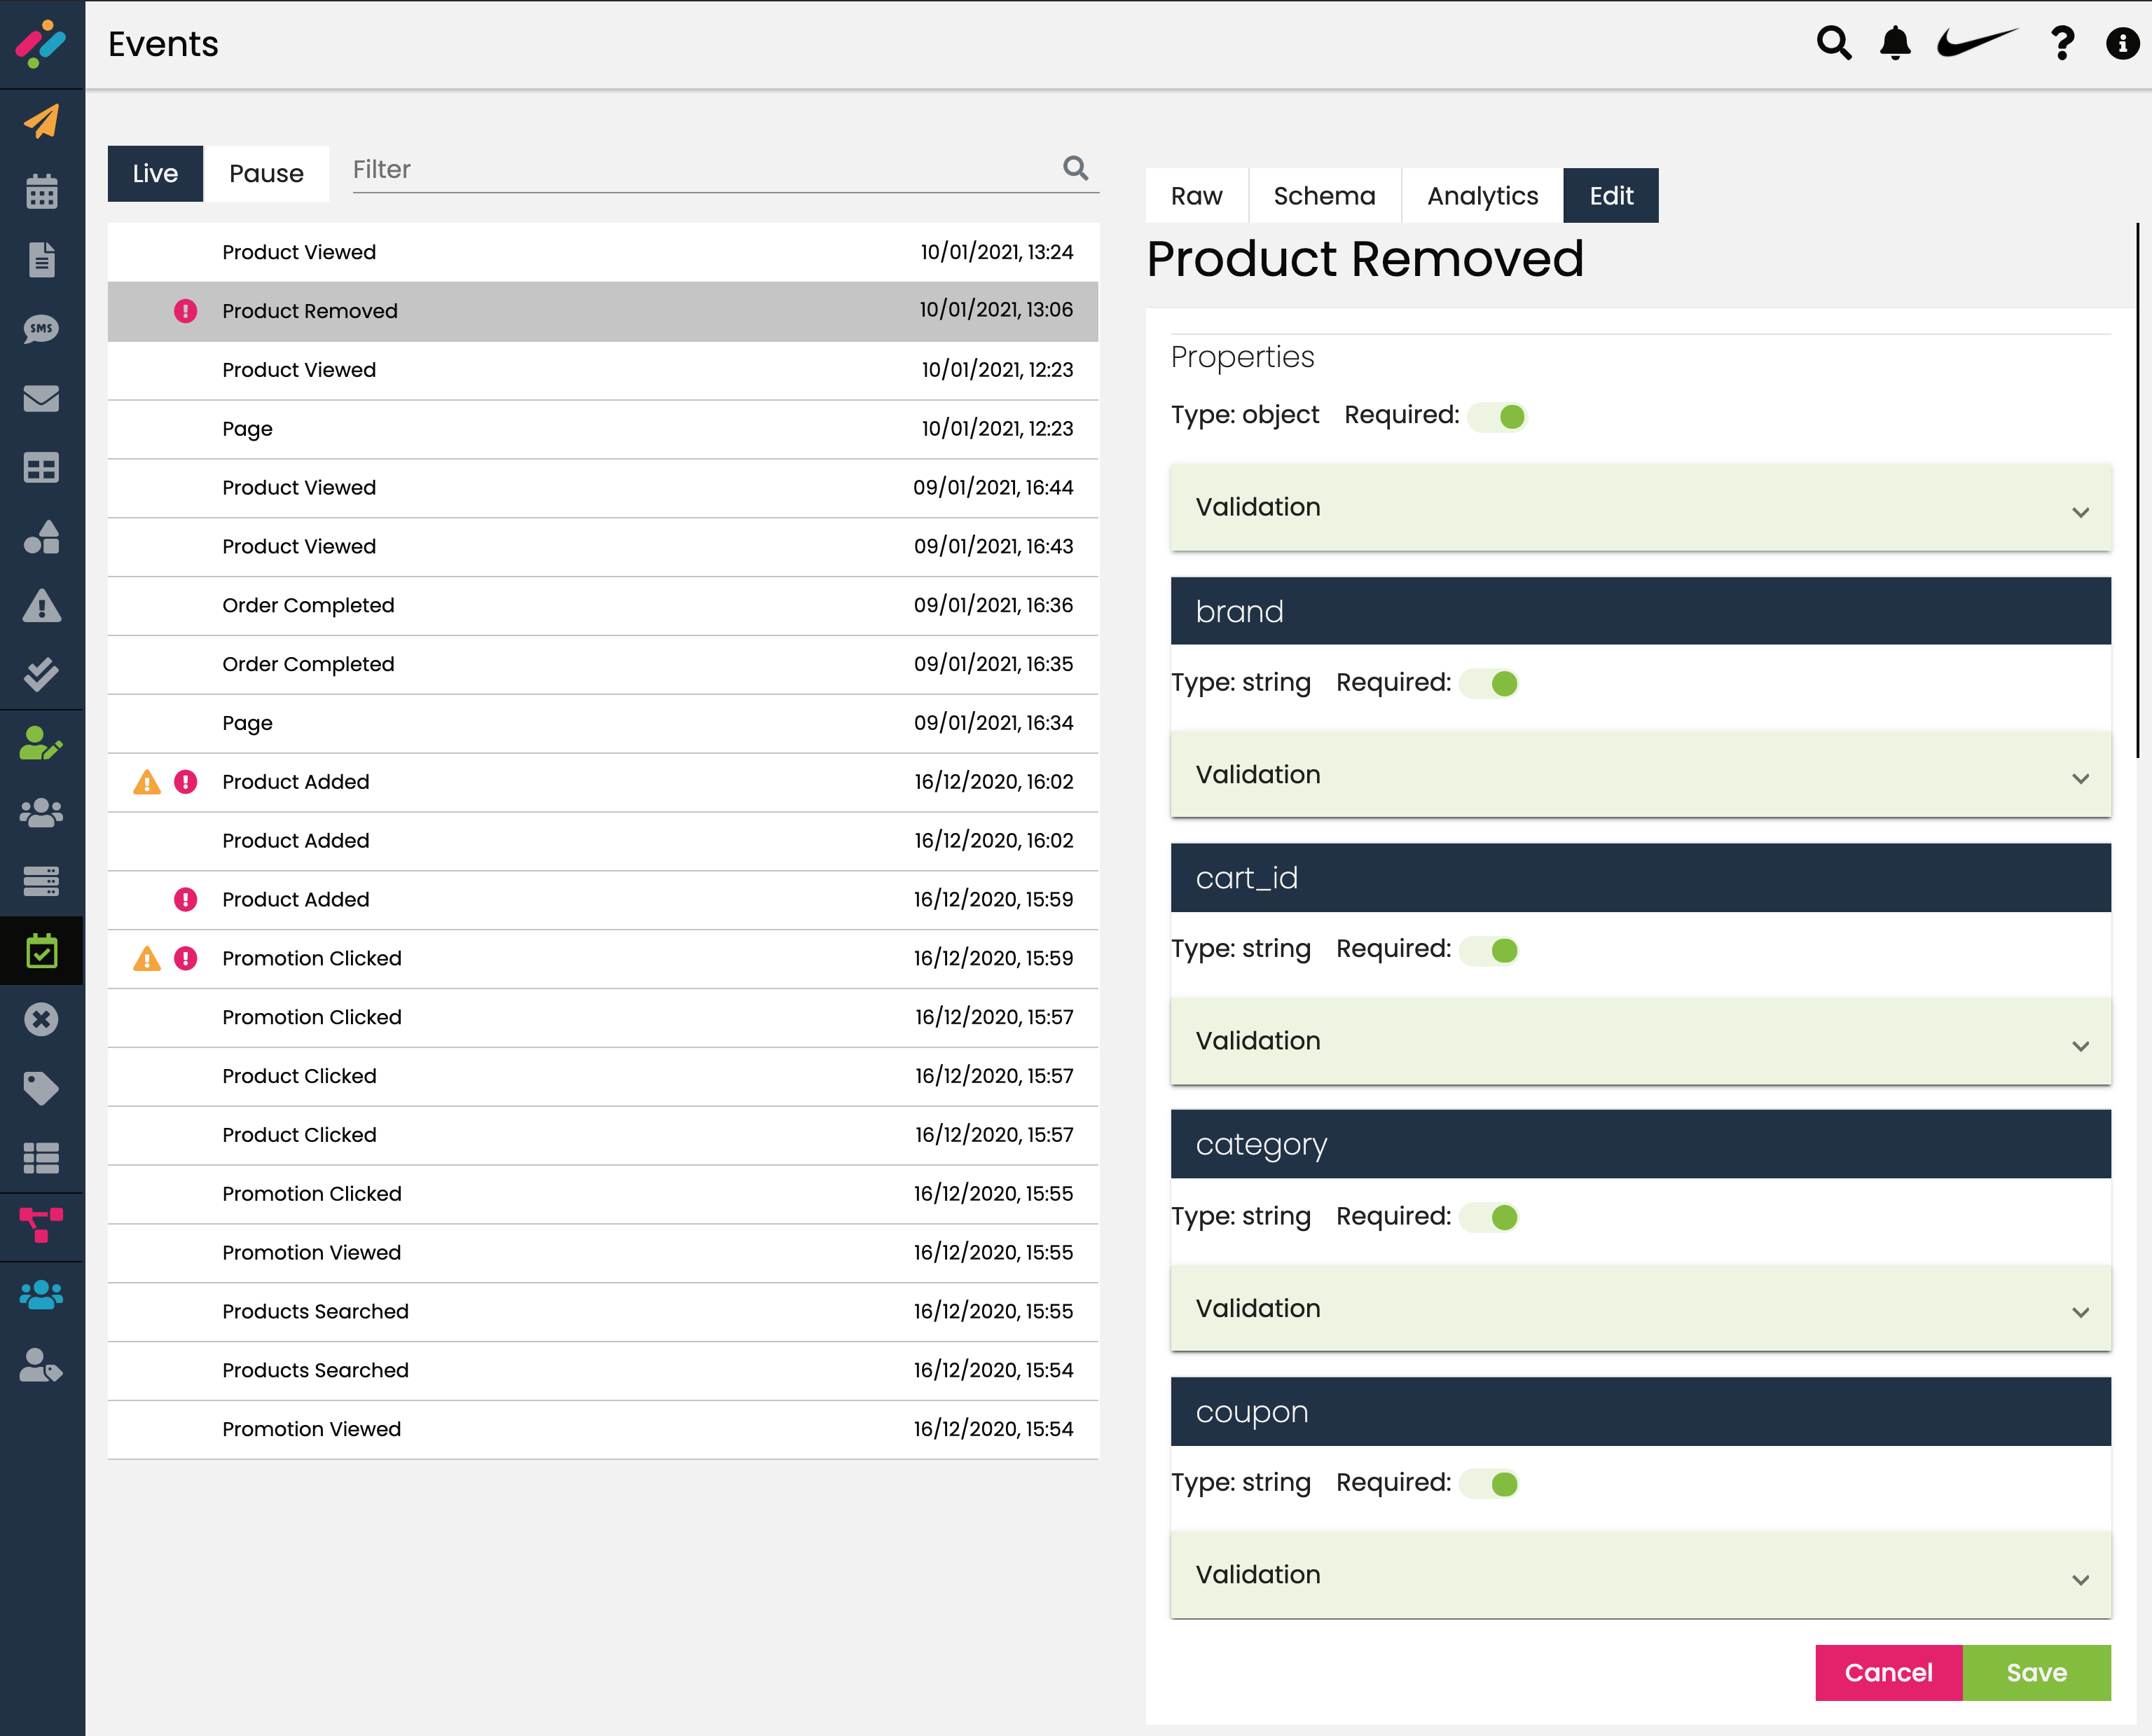Select the price tag sidebar icon

(41, 1088)
